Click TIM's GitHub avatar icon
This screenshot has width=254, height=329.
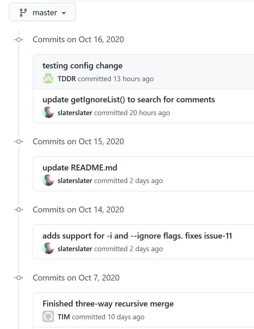[x=48, y=317]
